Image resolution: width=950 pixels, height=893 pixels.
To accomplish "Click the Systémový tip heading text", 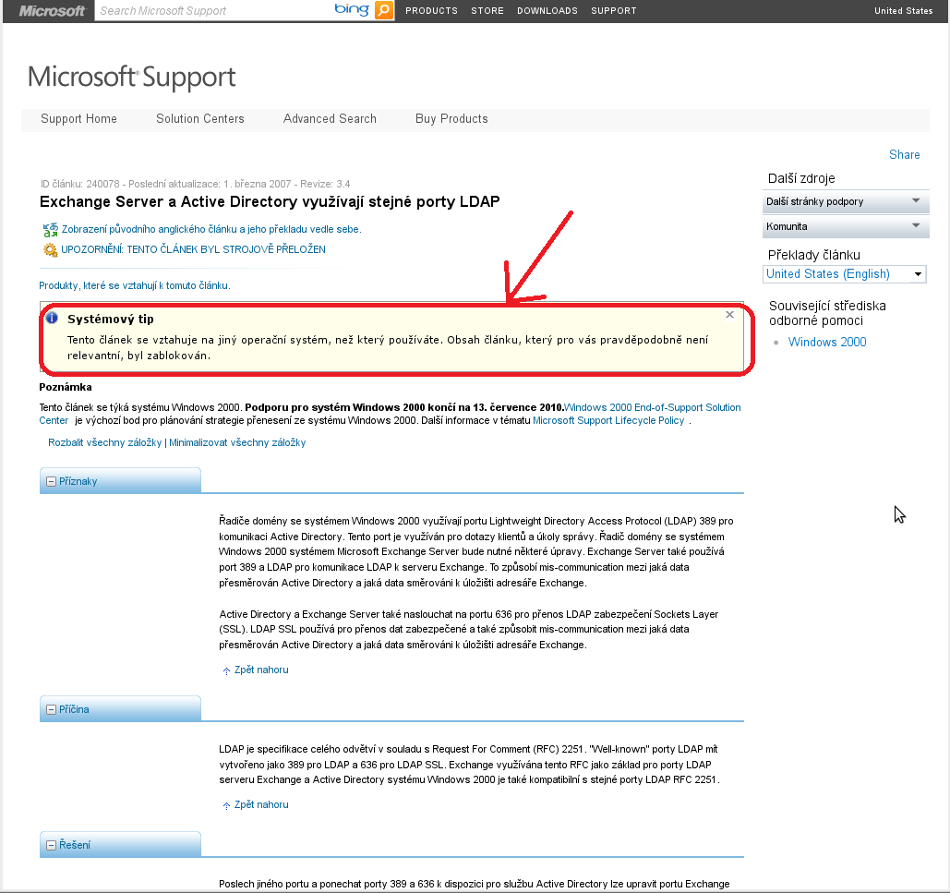I will (x=110, y=320).
